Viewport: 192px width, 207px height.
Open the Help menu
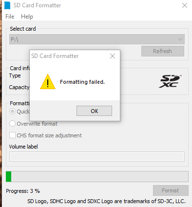tap(27, 17)
